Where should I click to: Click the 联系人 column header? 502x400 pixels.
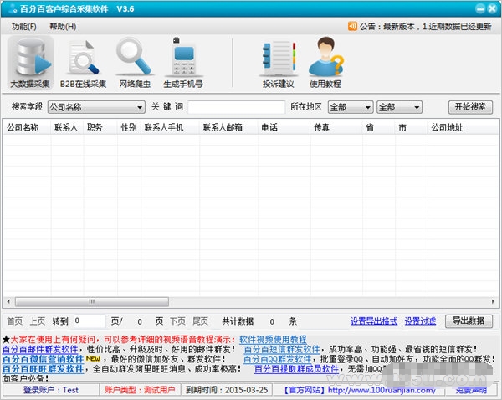[67, 127]
